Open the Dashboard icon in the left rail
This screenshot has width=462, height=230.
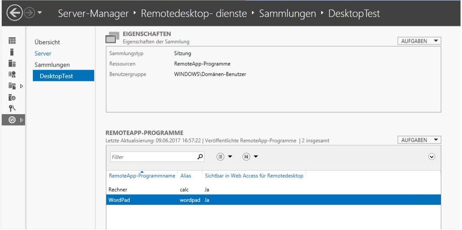(13, 41)
